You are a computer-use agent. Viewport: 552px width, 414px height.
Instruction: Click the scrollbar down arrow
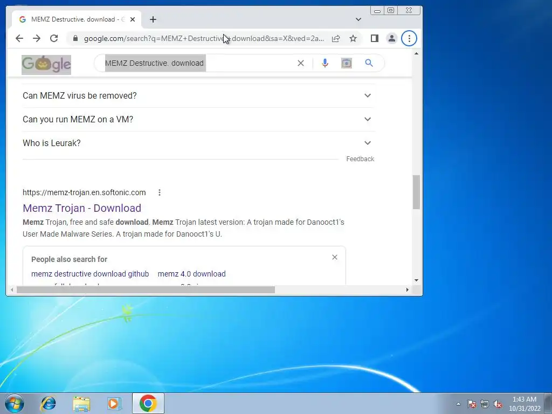tap(417, 280)
